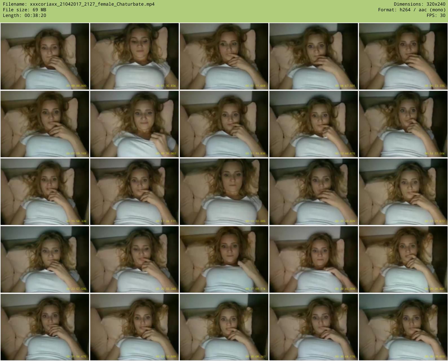
Task: Select the 'Format: h264 / aac (mono)' text
Action: coord(412,10)
